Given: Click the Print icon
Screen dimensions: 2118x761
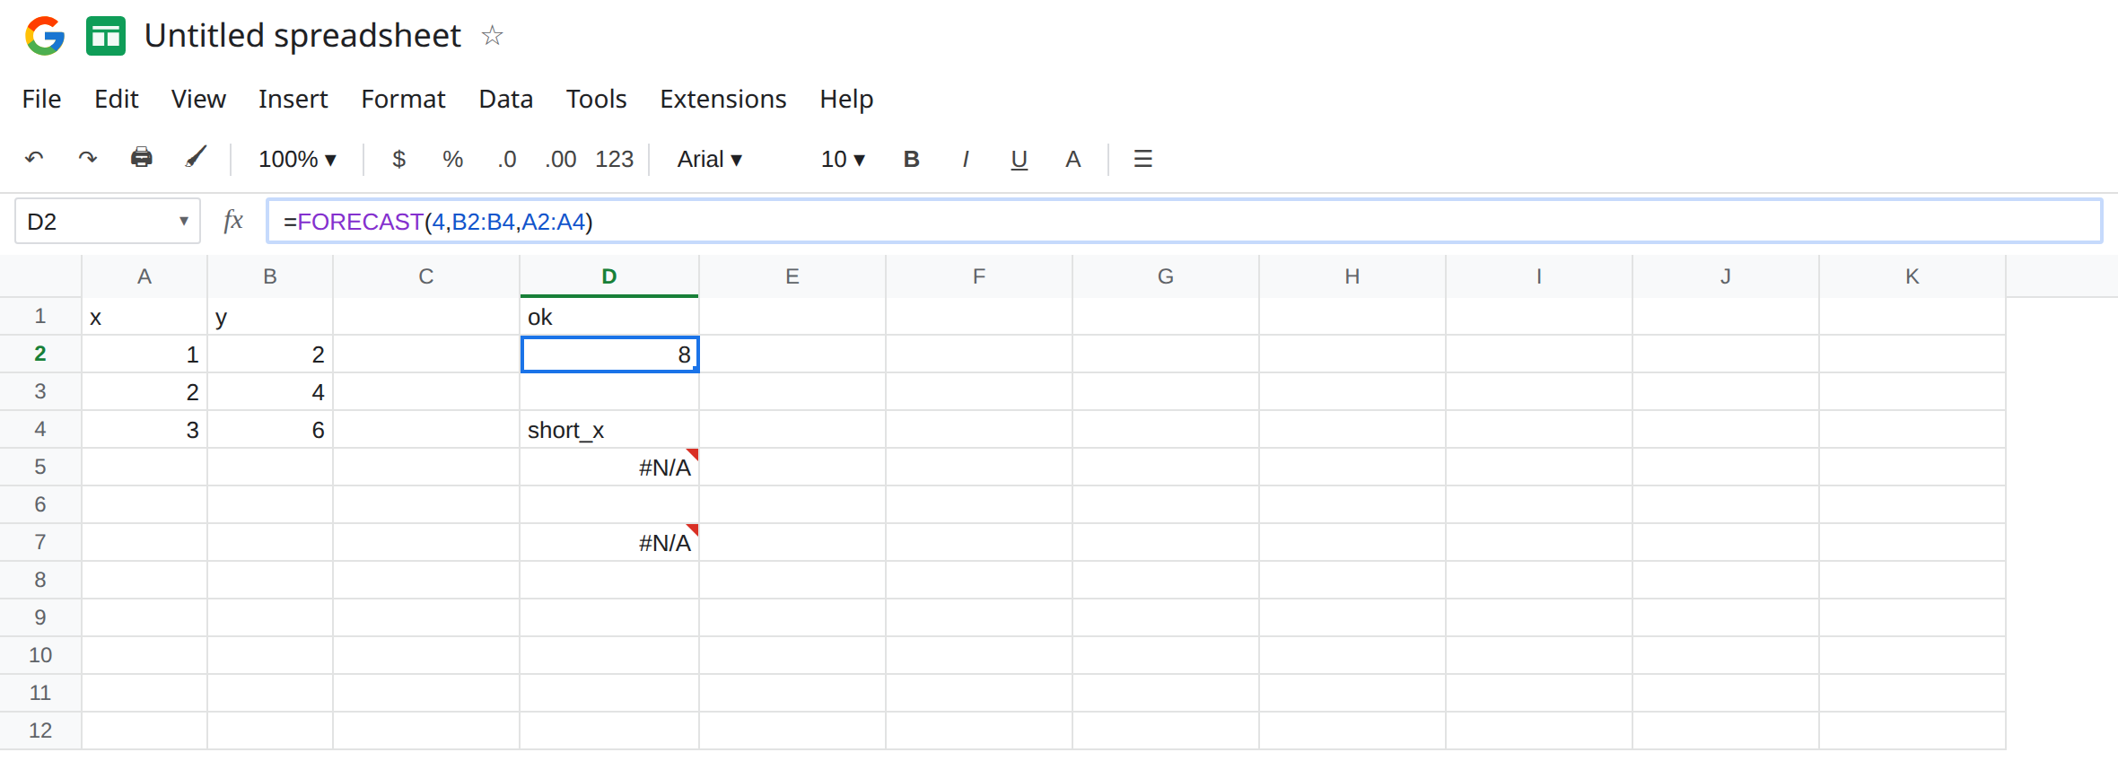Looking at the screenshot, I should pyautogui.click(x=142, y=158).
